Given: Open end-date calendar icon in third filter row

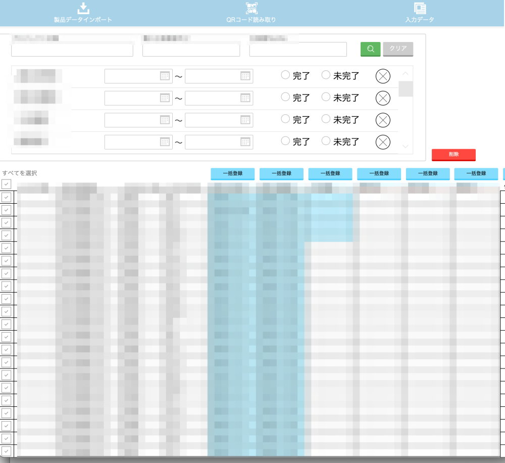Looking at the screenshot, I should [245, 120].
